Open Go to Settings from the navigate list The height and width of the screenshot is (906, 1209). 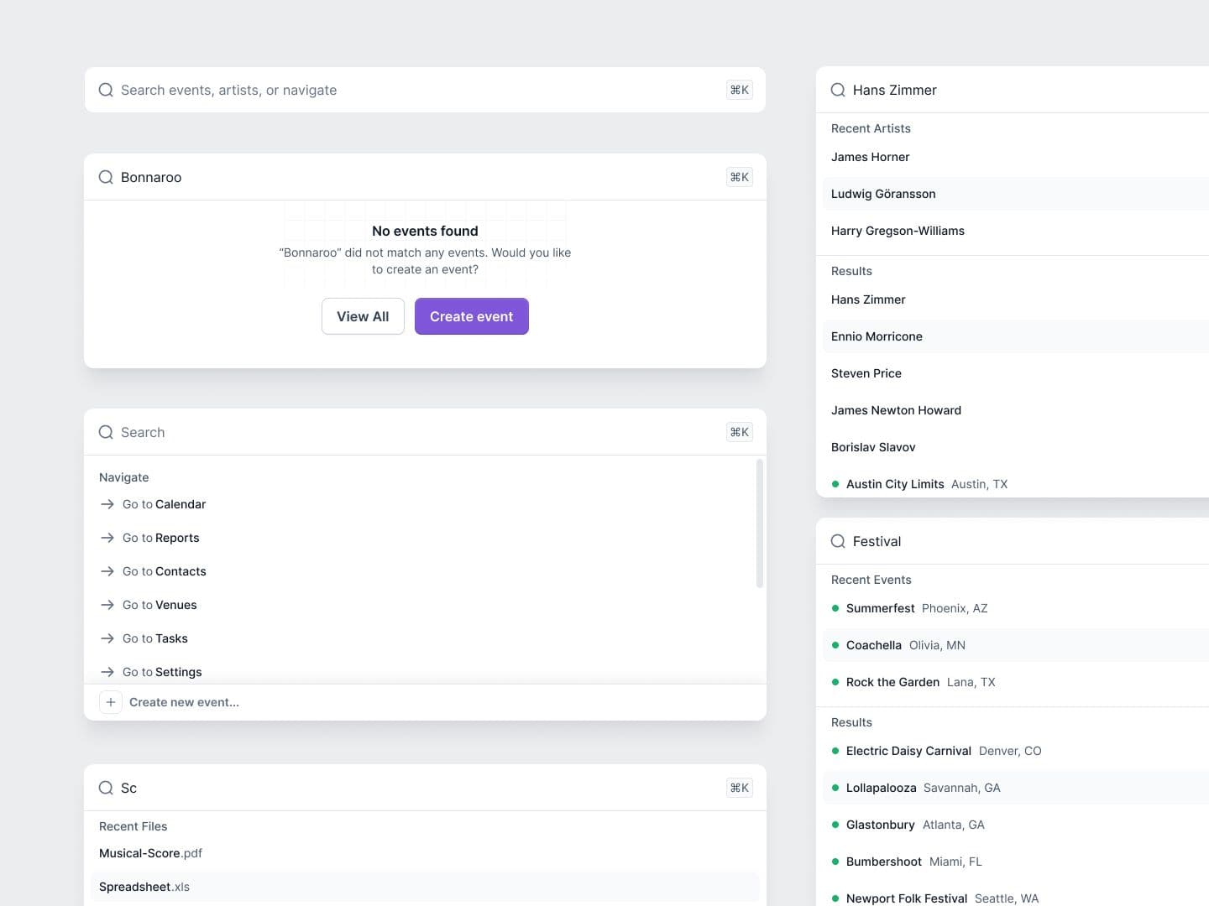point(162,672)
